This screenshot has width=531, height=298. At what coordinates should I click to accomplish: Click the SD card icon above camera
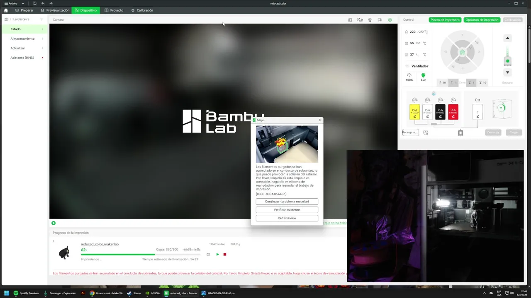tap(350, 20)
